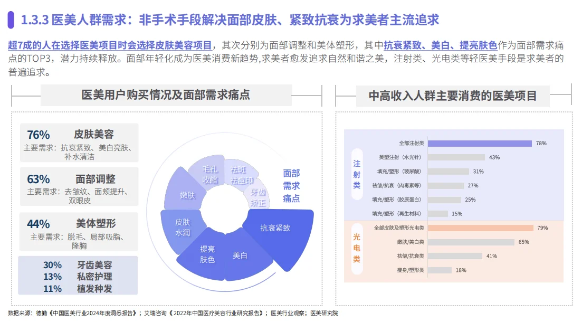Click the 皮肤美容 label

pyautogui.click(x=93, y=134)
